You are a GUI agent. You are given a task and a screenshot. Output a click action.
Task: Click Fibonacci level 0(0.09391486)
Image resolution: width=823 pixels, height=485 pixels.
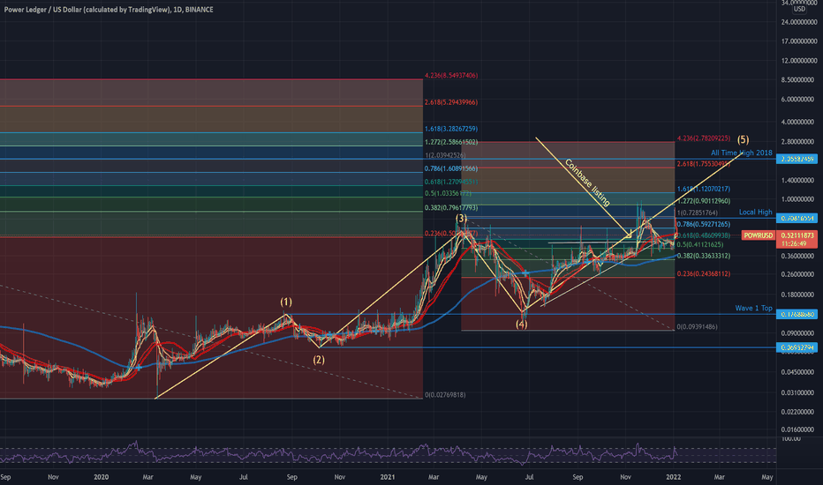[697, 326]
